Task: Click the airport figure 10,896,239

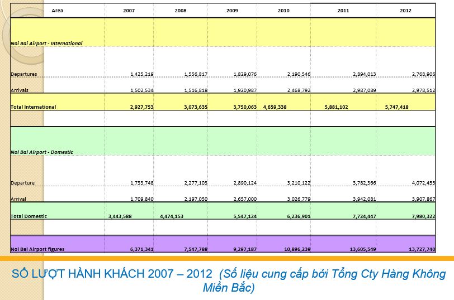Action: tap(297, 249)
